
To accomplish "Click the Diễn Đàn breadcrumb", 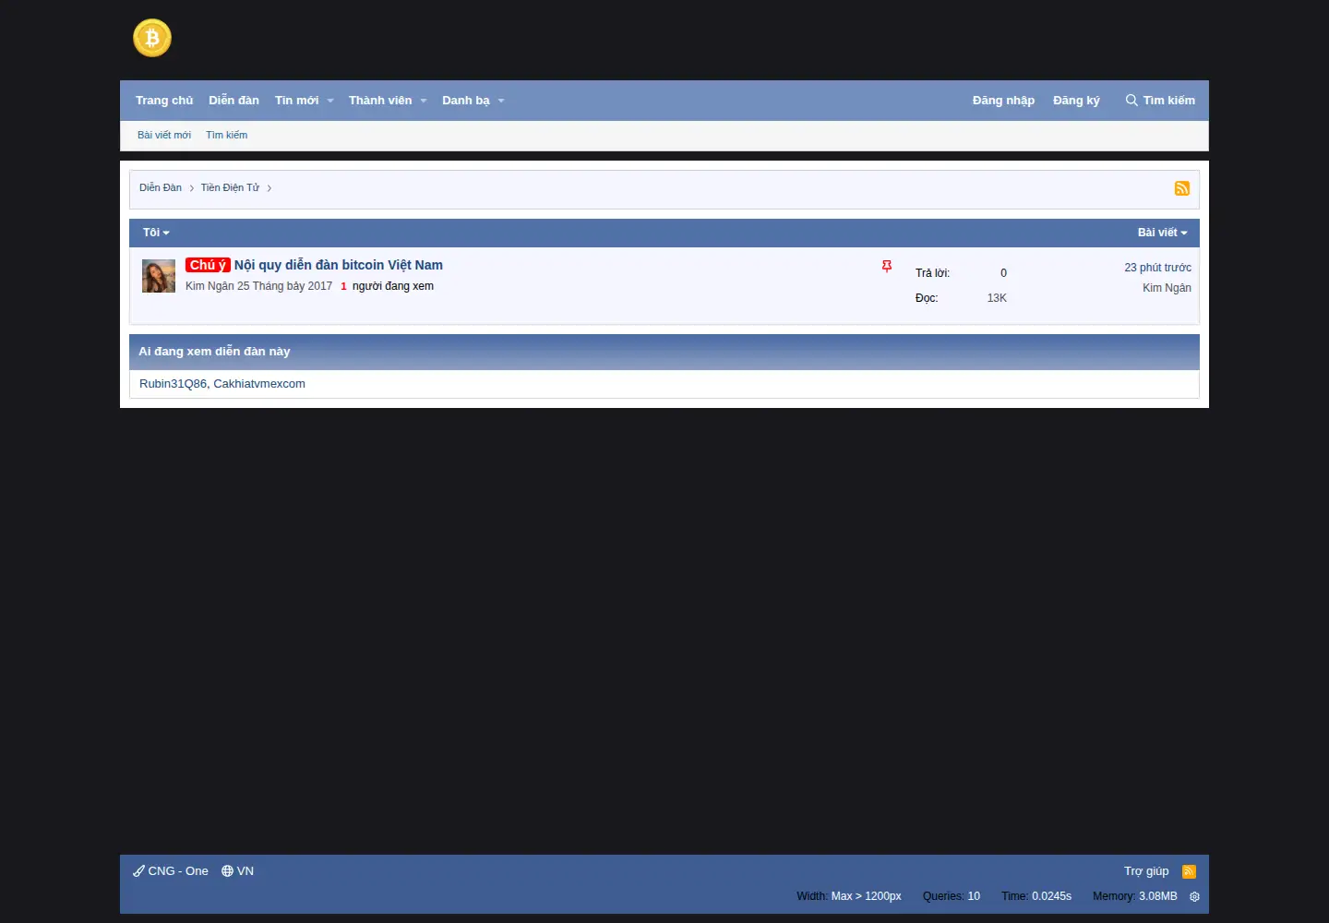I will [161, 187].
